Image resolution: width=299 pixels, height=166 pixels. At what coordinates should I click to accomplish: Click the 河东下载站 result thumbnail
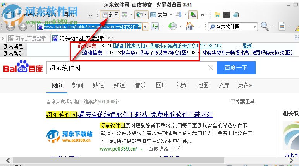69,136
